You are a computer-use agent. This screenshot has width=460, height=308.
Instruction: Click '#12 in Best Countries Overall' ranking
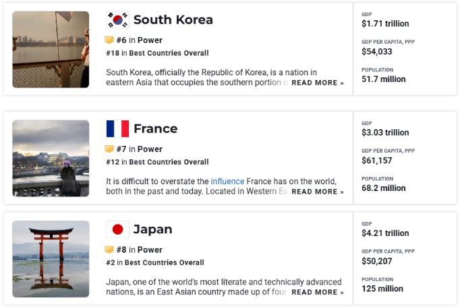[x=158, y=162]
